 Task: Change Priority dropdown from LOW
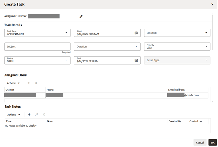coord(177,46)
